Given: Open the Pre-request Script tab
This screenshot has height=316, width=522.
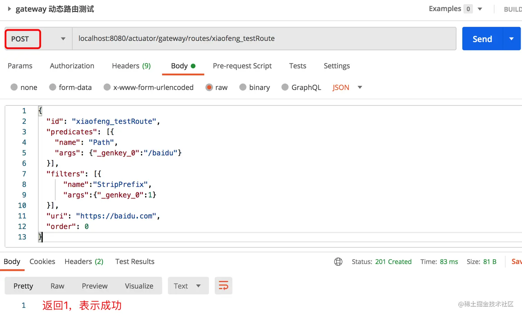Looking at the screenshot, I should [x=242, y=66].
